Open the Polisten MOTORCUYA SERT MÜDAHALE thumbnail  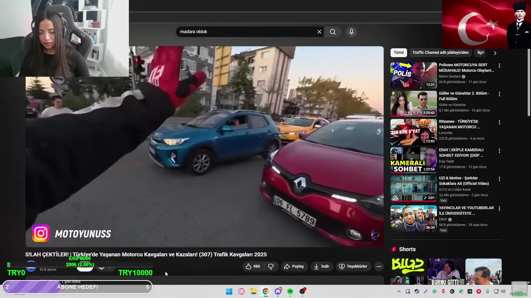point(414,75)
